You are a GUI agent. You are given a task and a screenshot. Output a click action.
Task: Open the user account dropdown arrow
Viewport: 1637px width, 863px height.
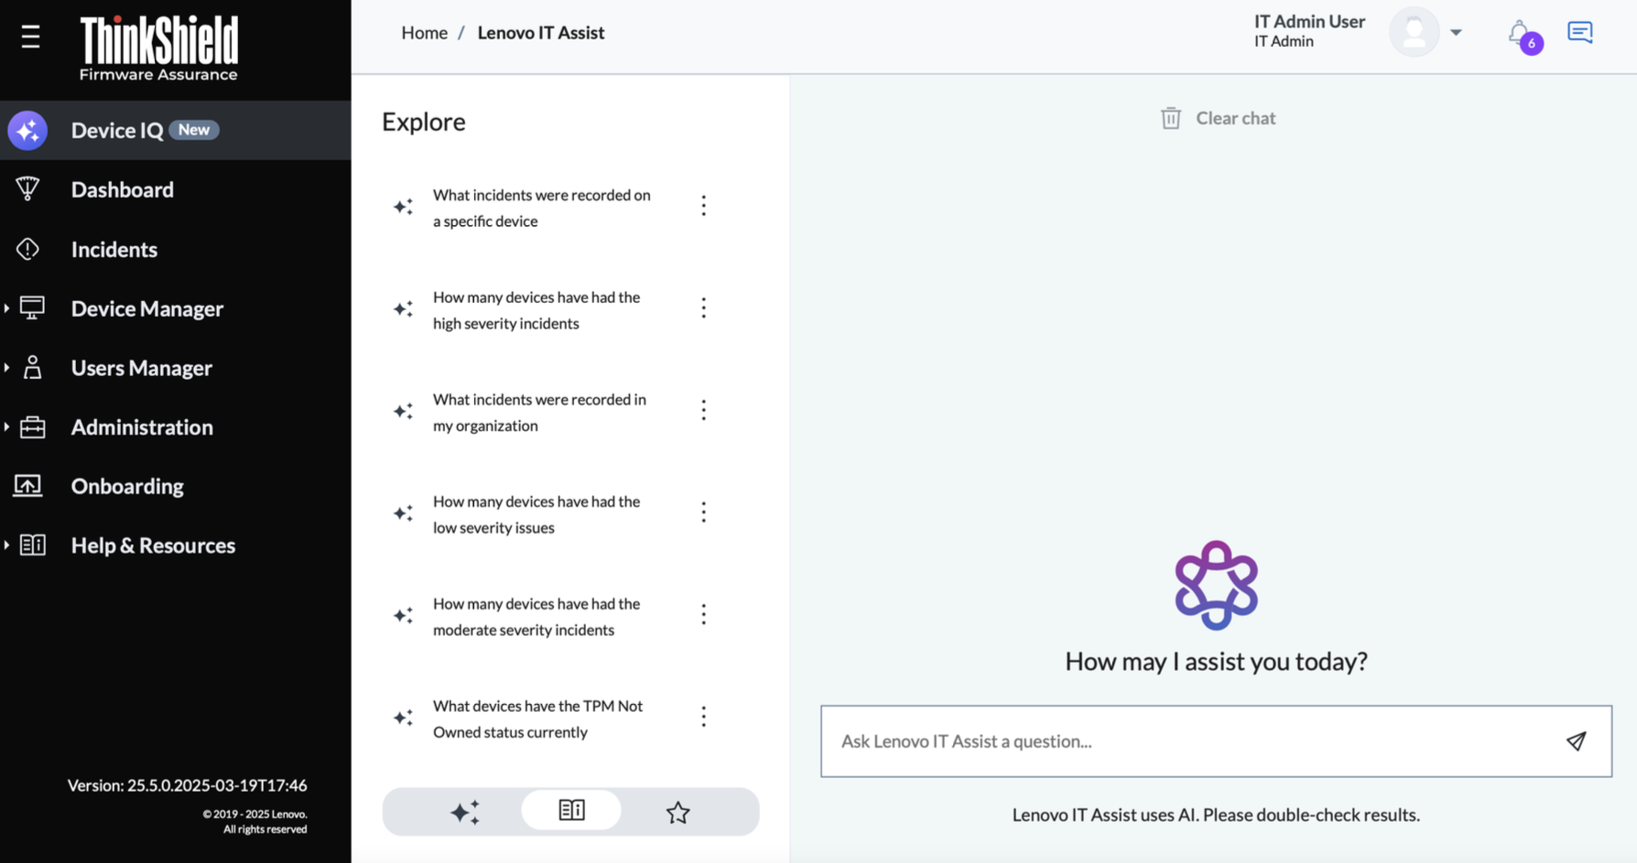coord(1456,33)
